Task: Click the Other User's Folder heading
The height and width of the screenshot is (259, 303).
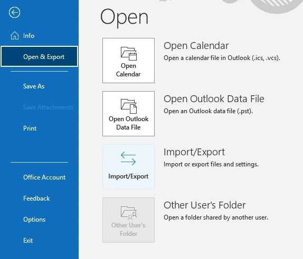Action: (x=205, y=205)
